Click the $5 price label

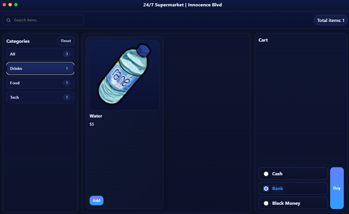tap(92, 124)
